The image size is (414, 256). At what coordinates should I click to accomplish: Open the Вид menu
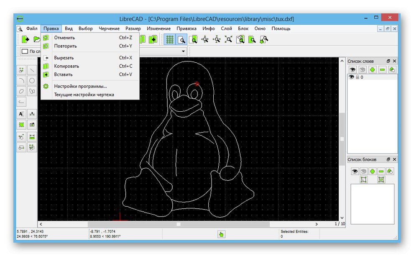tap(69, 28)
